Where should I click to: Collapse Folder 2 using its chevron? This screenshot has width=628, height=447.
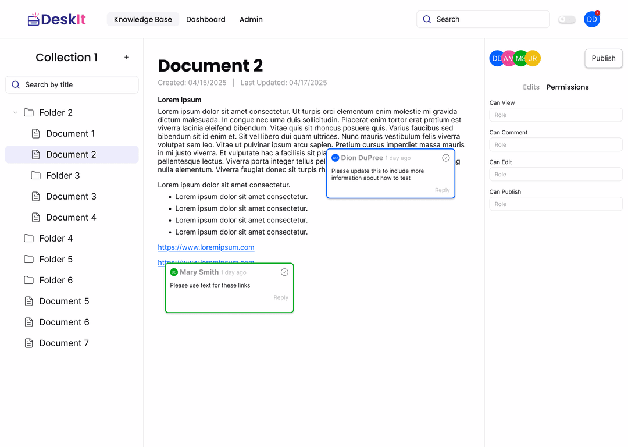point(15,113)
